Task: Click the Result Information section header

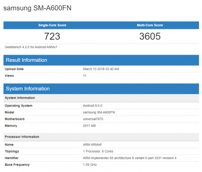Action: click(101, 60)
